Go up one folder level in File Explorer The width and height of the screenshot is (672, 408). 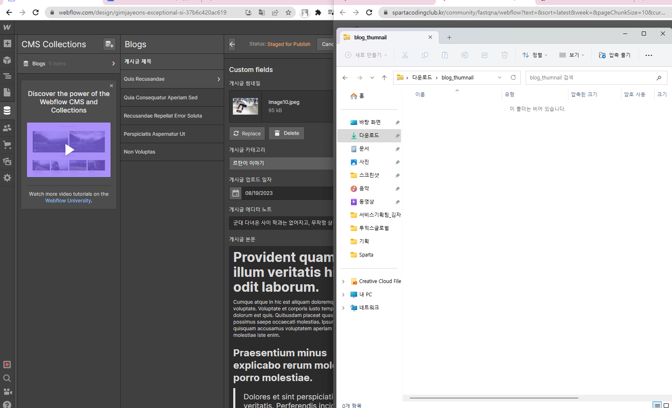point(384,77)
